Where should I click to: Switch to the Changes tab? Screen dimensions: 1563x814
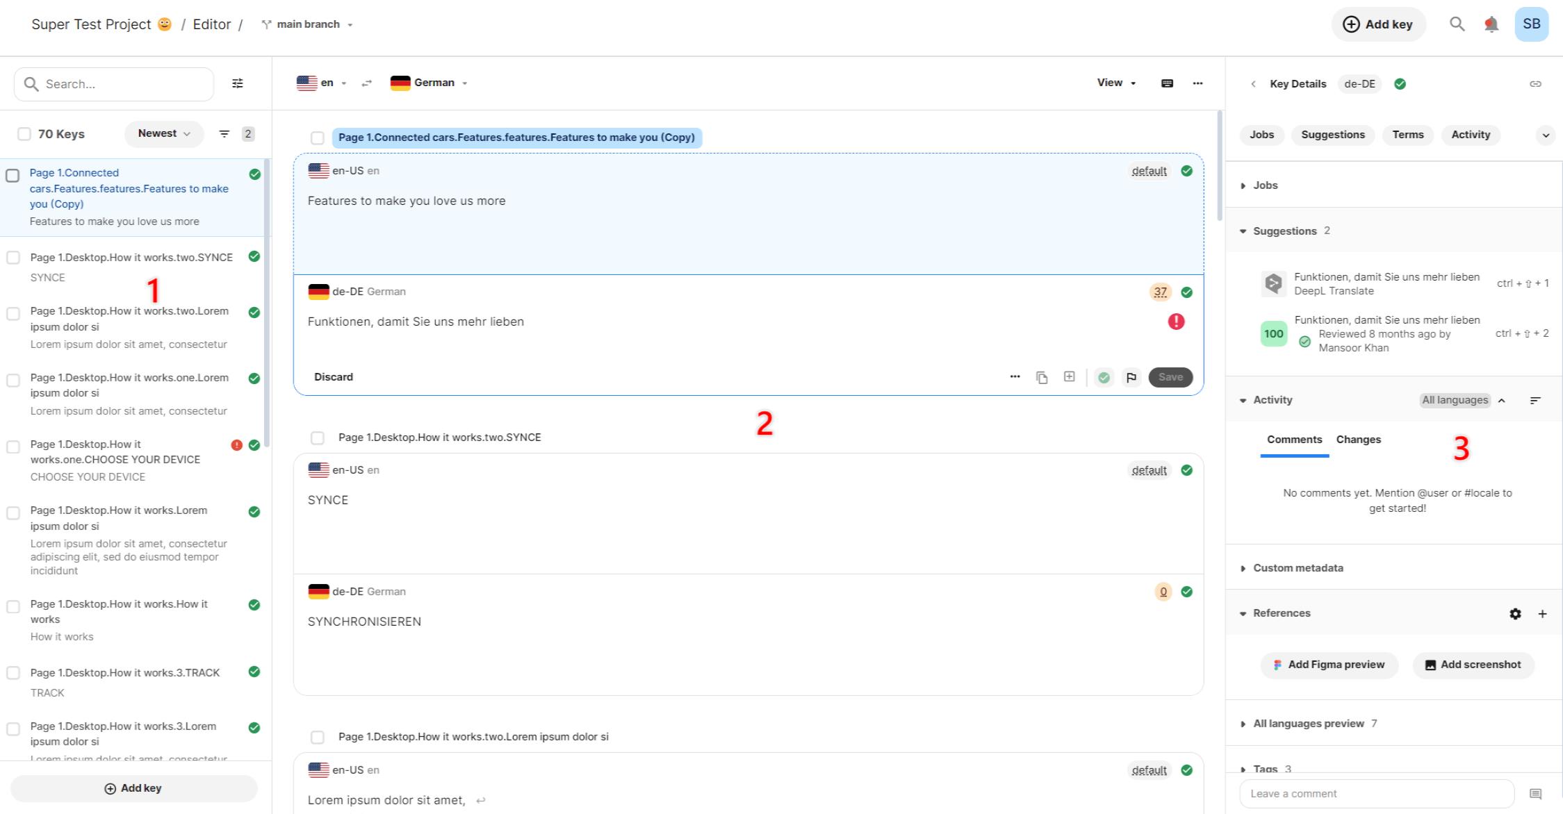point(1358,440)
